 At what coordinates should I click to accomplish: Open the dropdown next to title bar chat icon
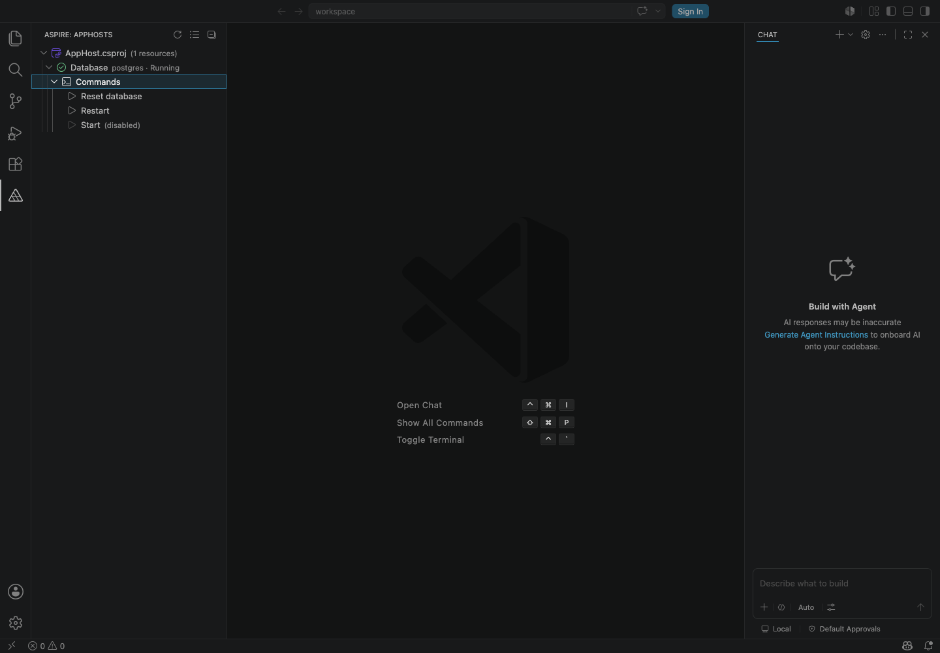[658, 11]
